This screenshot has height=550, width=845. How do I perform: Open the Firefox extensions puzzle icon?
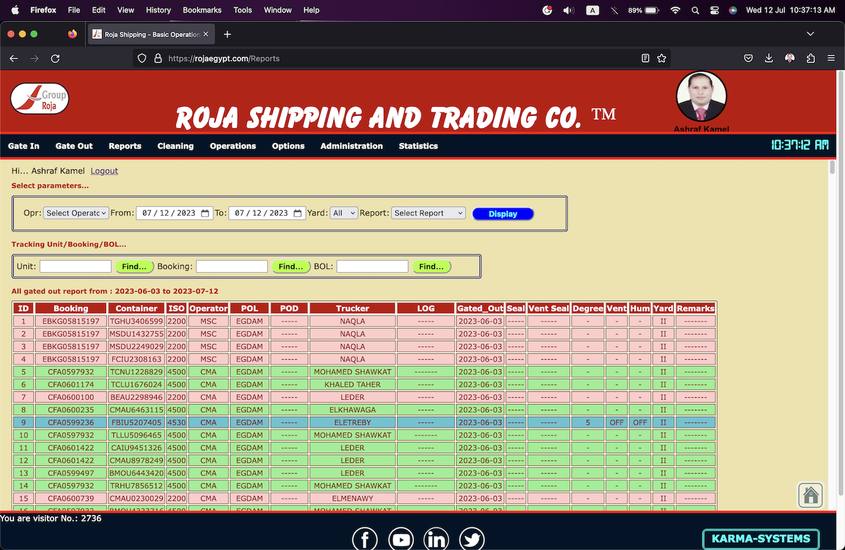[x=810, y=58]
